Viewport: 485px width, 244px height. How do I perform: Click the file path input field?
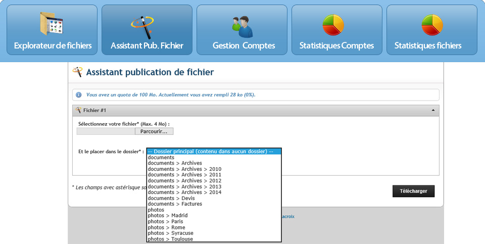point(106,131)
